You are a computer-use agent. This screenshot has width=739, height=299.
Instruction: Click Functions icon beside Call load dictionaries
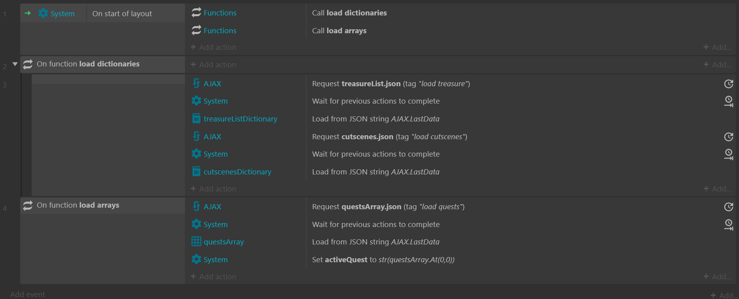pos(196,13)
